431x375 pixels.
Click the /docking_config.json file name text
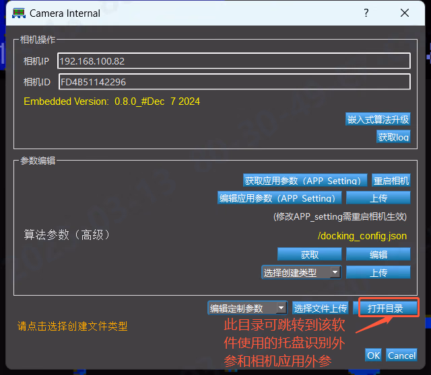[x=362, y=236]
